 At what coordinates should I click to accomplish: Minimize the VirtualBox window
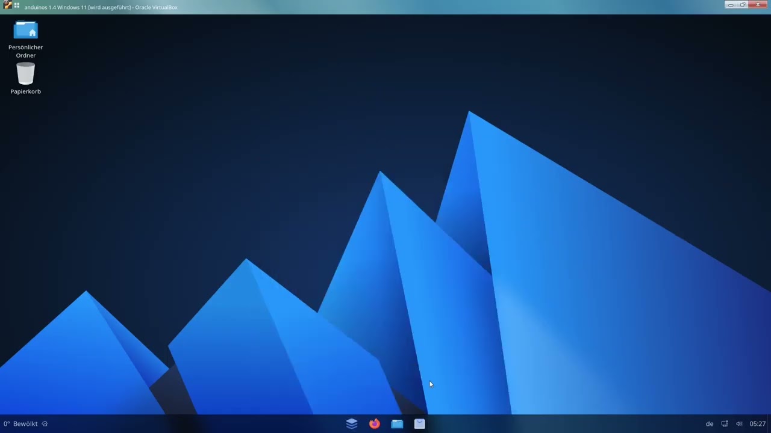731,5
